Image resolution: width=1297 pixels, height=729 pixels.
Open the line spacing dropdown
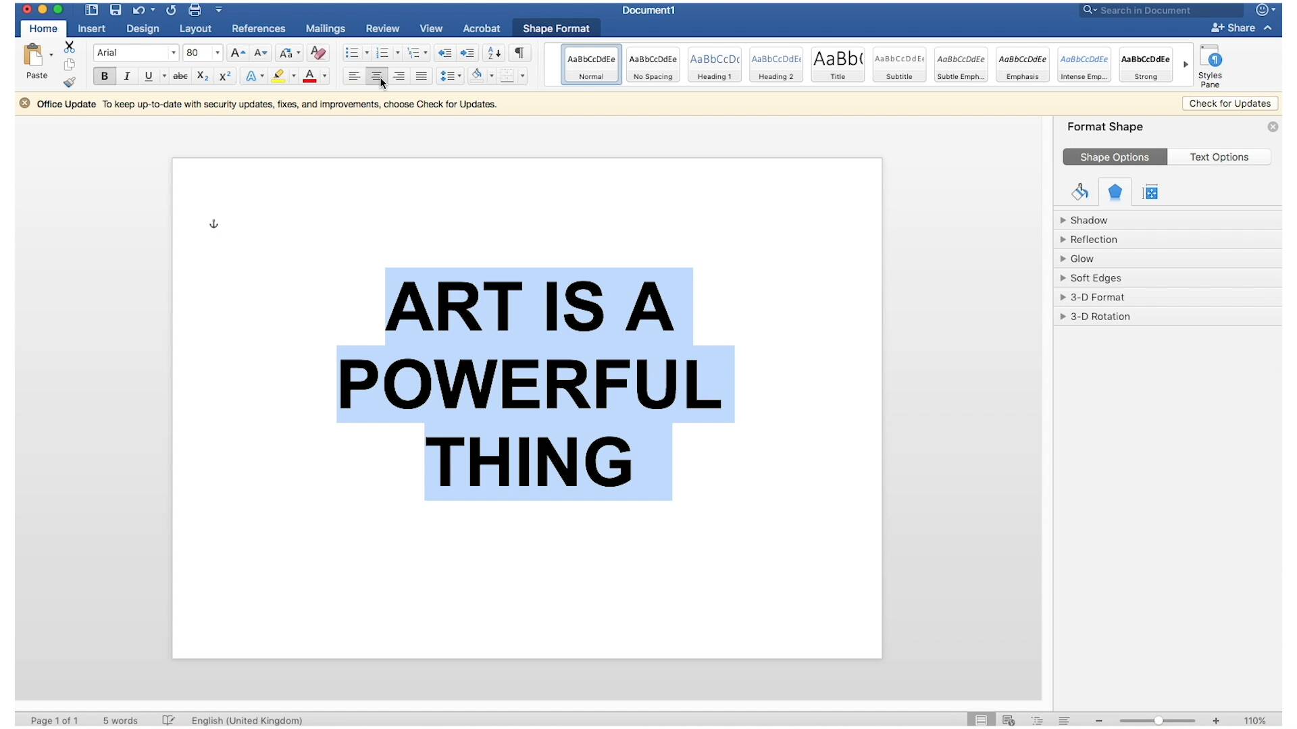pos(451,76)
